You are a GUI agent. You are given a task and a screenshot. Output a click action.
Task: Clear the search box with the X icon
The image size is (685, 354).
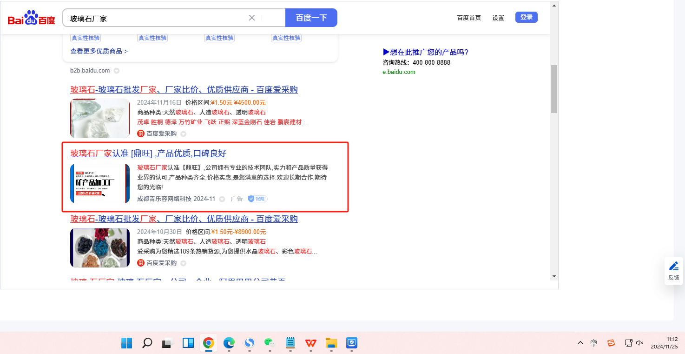tap(252, 18)
